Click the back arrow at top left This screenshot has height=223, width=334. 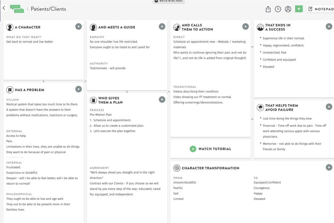tap(4, 8)
